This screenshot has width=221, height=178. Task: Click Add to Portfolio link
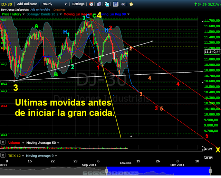coord(40,10)
